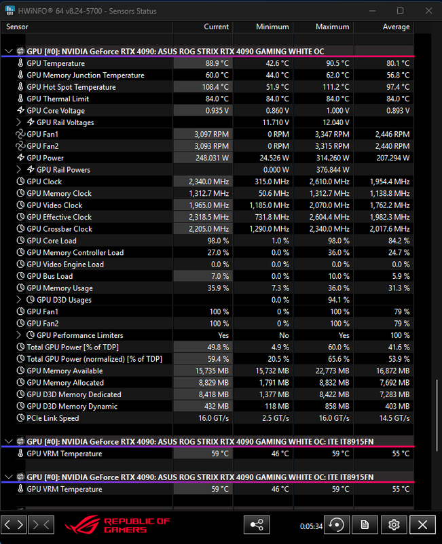Select the GPU D3D Memory Dynamic row
Screen dimensions: 442x544
click(x=207, y=406)
